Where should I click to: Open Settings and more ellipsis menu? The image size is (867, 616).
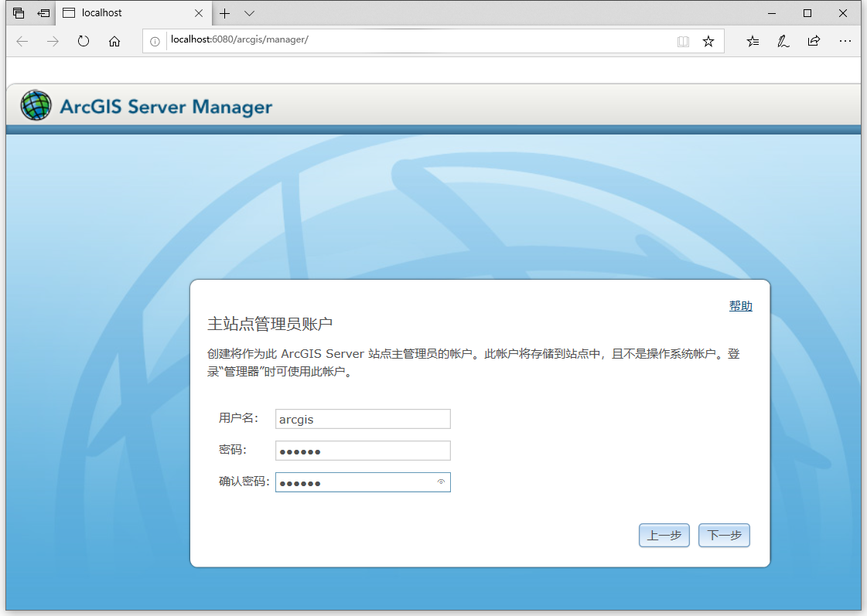845,42
